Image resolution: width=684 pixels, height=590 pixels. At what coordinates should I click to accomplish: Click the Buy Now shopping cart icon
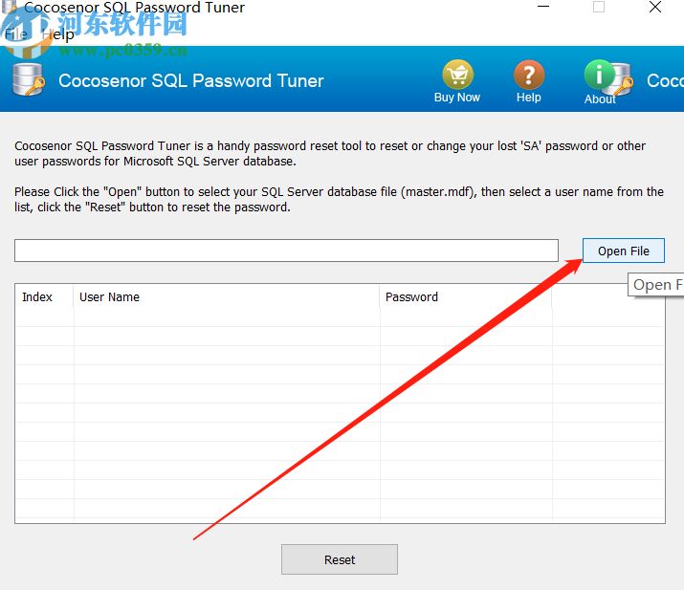pos(457,75)
